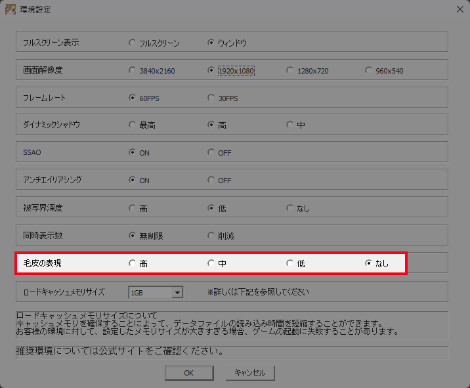This screenshot has width=470, height=388.
Task: Choose 3840x2160 screen resolution
Action: [133, 70]
